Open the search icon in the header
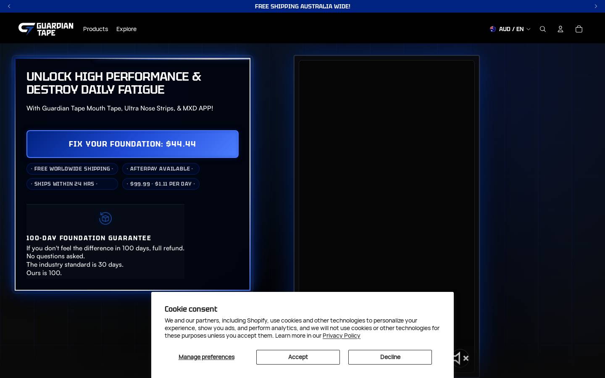 [x=543, y=29]
